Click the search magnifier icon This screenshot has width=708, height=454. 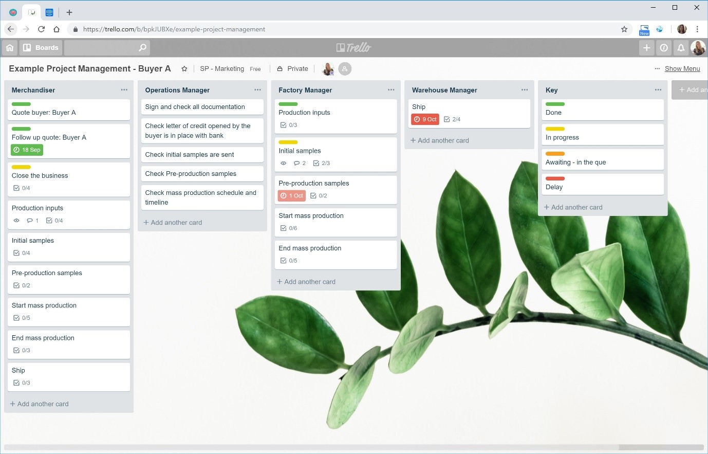(143, 48)
